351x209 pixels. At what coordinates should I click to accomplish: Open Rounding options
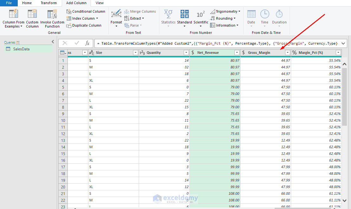click(223, 18)
